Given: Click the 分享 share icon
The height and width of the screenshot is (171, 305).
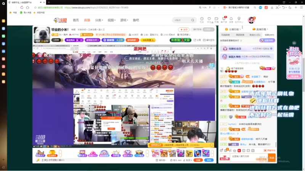Looking at the screenshot, I should 197,40.
